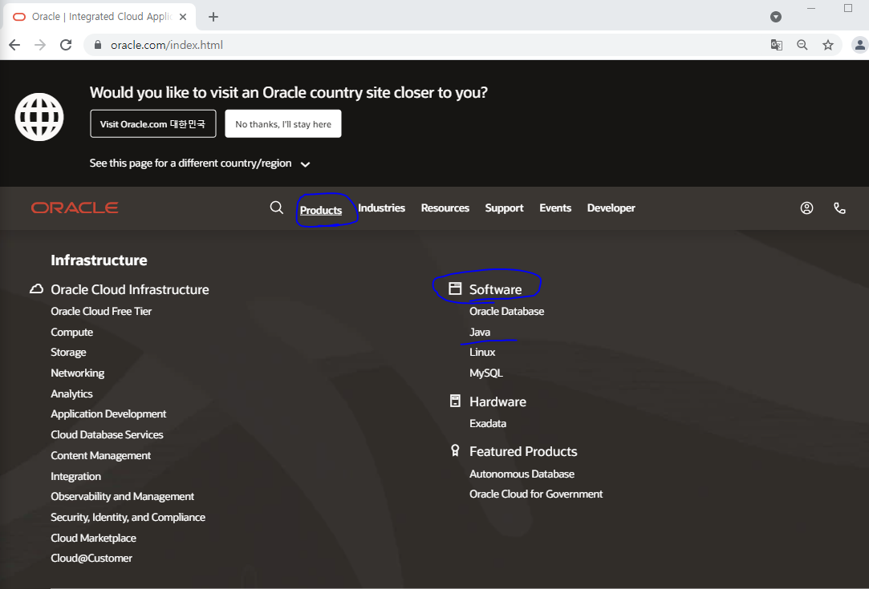The width and height of the screenshot is (869, 589).
Task: Click the globe icon in the banner
Action: [x=39, y=117]
